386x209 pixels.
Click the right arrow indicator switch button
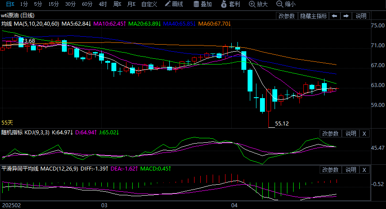[x=346, y=16]
